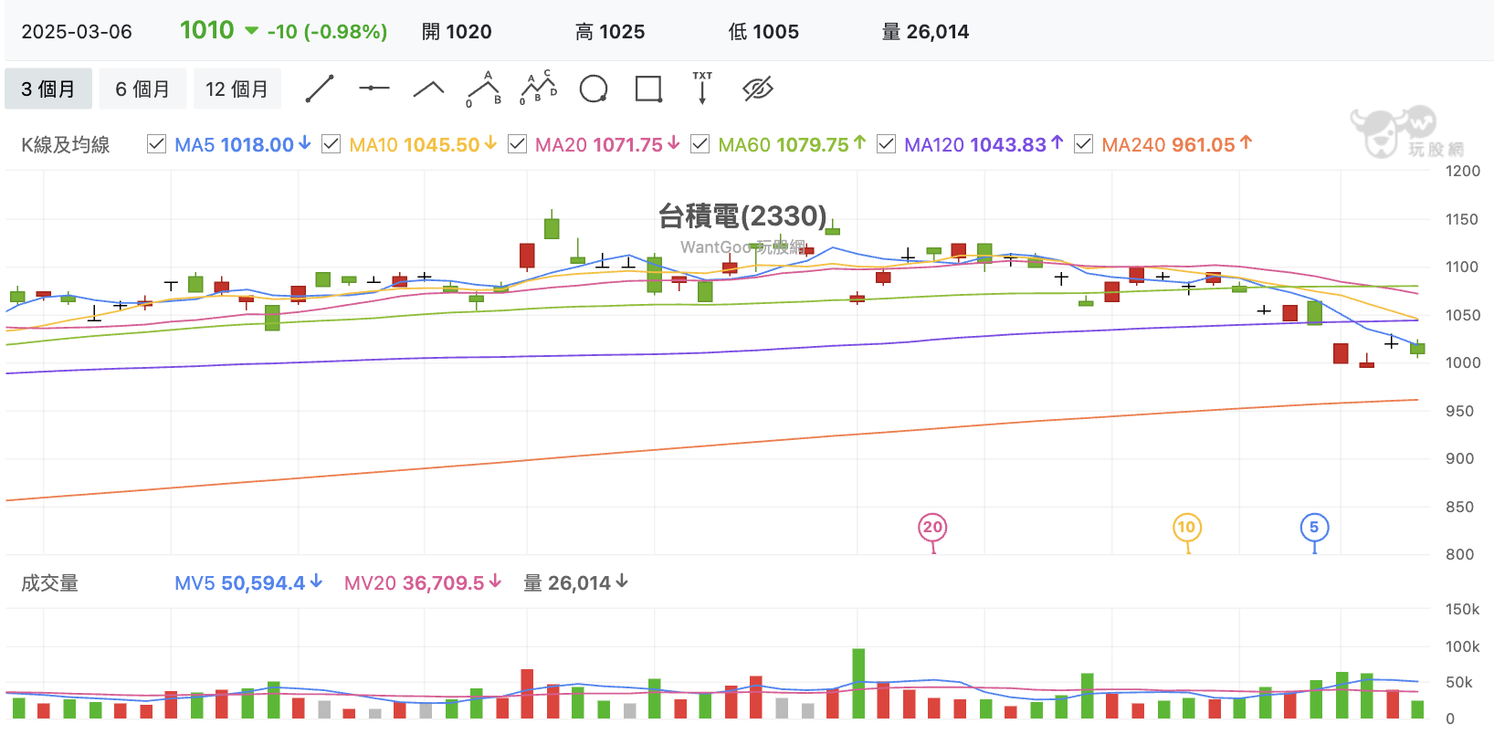Uncheck the MA60 moving average line
1494x734 pixels.
pos(700,144)
